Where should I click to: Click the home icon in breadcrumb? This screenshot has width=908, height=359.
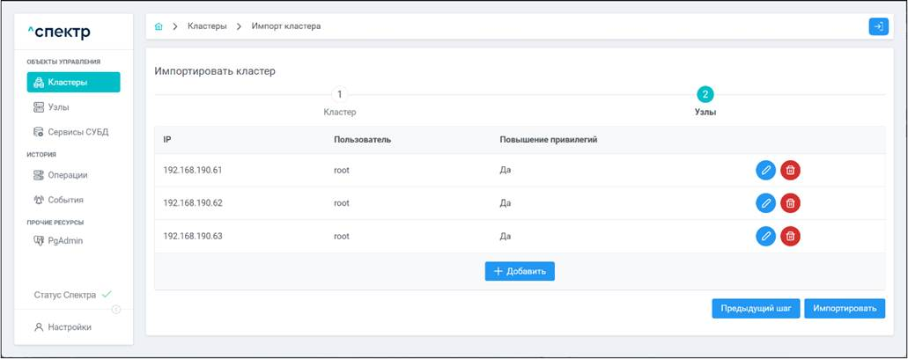point(159,26)
